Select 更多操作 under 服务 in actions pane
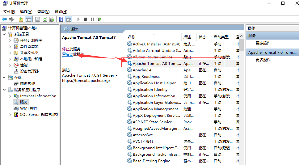This screenshot has height=165, width=299. pyautogui.click(x=263, y=43)
